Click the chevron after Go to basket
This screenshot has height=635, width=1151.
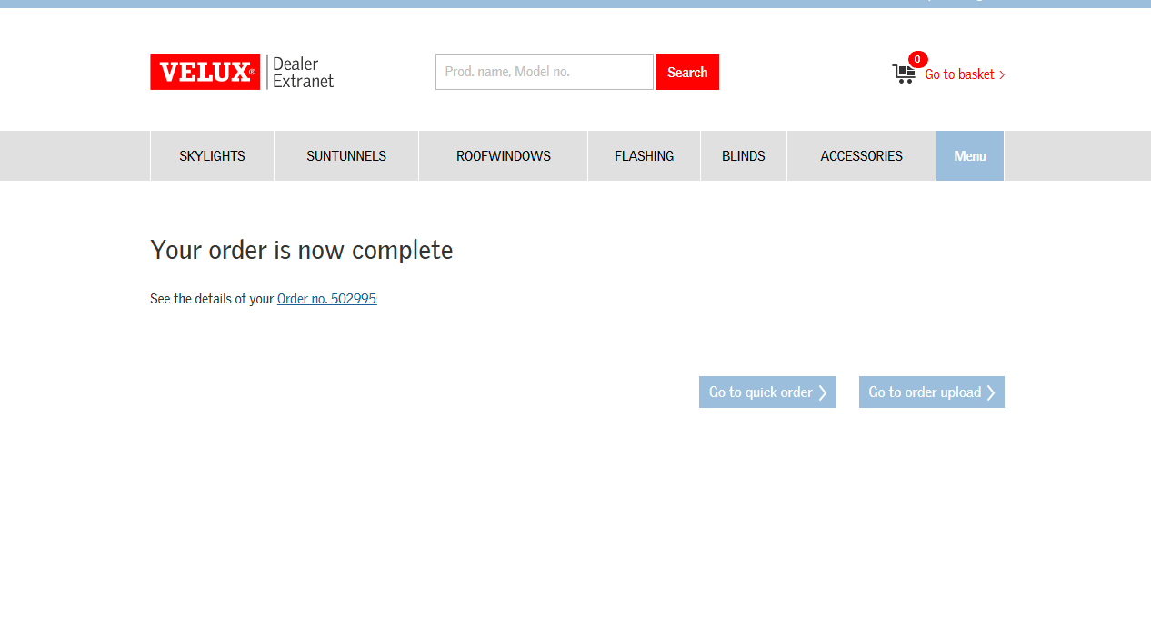point(1002,74)
